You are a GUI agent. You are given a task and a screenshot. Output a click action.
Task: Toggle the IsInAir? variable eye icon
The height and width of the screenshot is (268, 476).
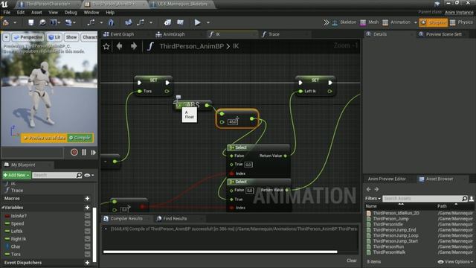coord(88,216)
